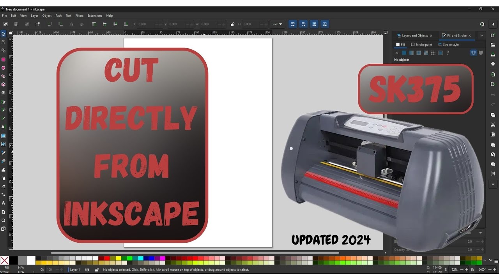Choose the Zoom magnifier tool in toolbox

pos(4,220)
